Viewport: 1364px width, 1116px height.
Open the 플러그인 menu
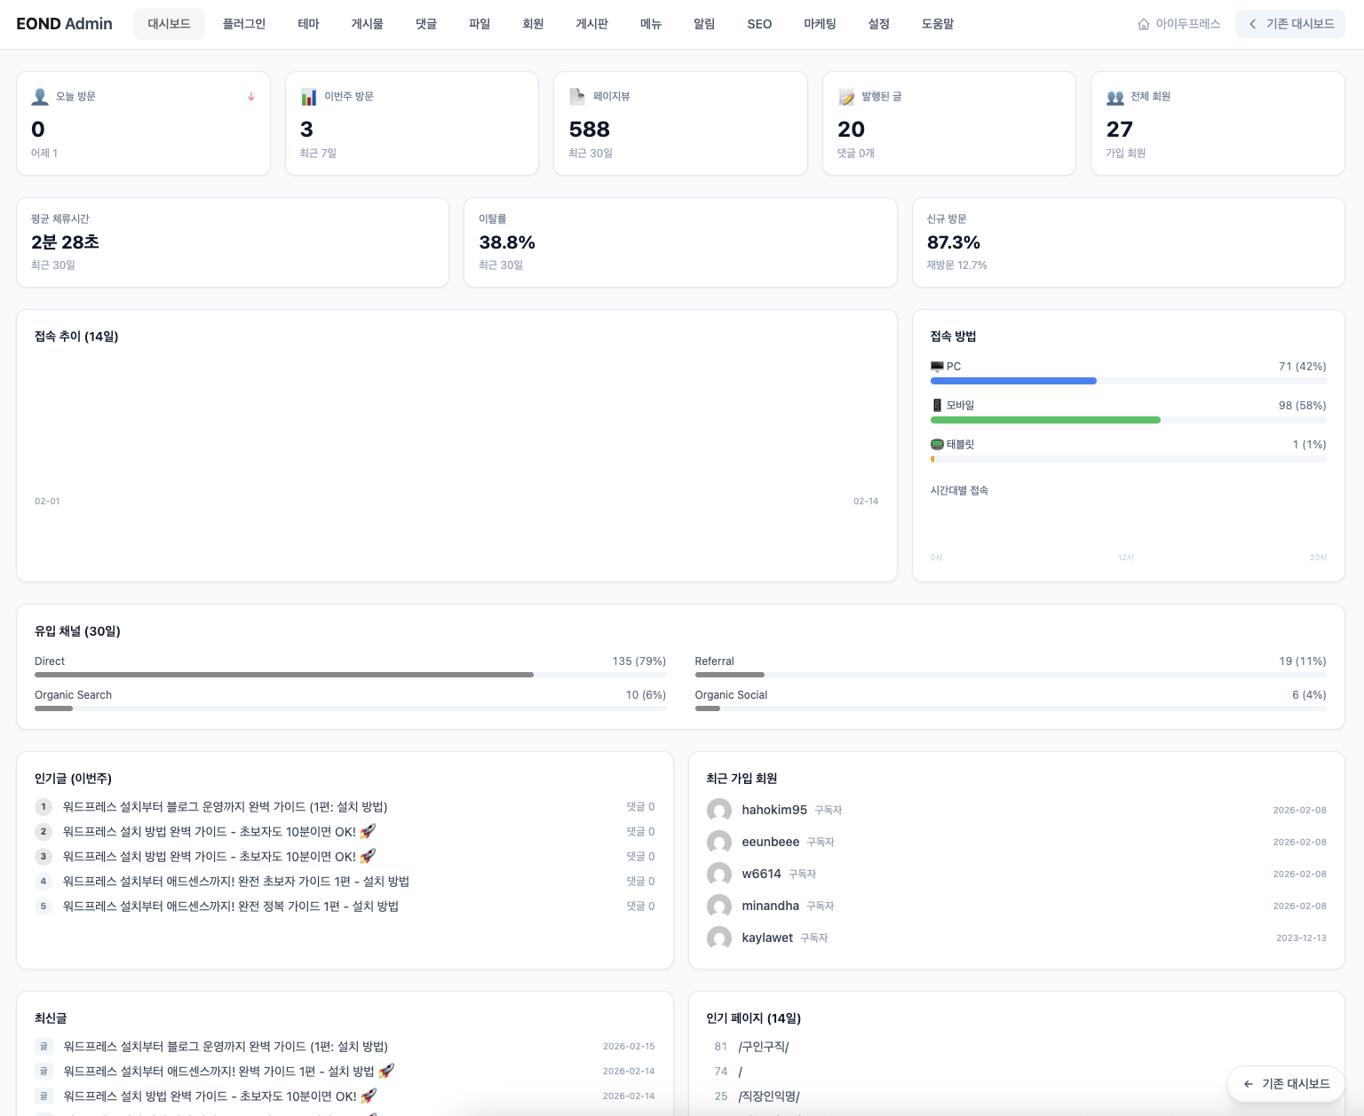point(244,24)
